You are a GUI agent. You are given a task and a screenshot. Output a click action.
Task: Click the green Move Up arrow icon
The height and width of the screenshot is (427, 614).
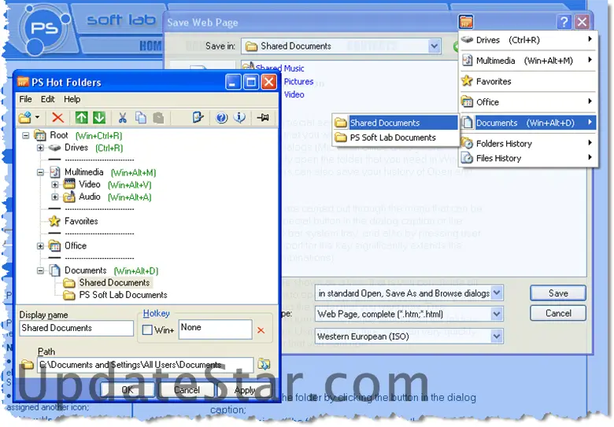81,117
